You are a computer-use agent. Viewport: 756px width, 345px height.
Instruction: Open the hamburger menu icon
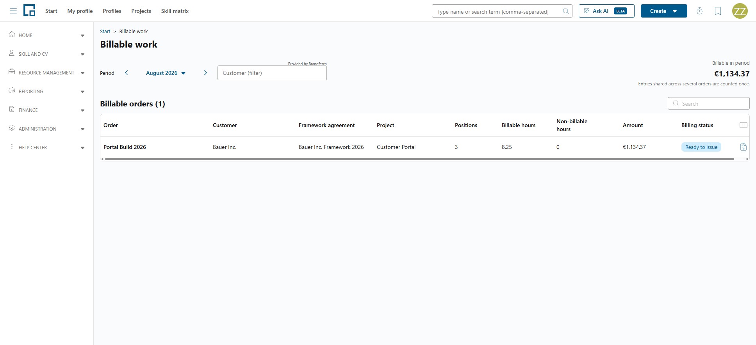point(13,11)
